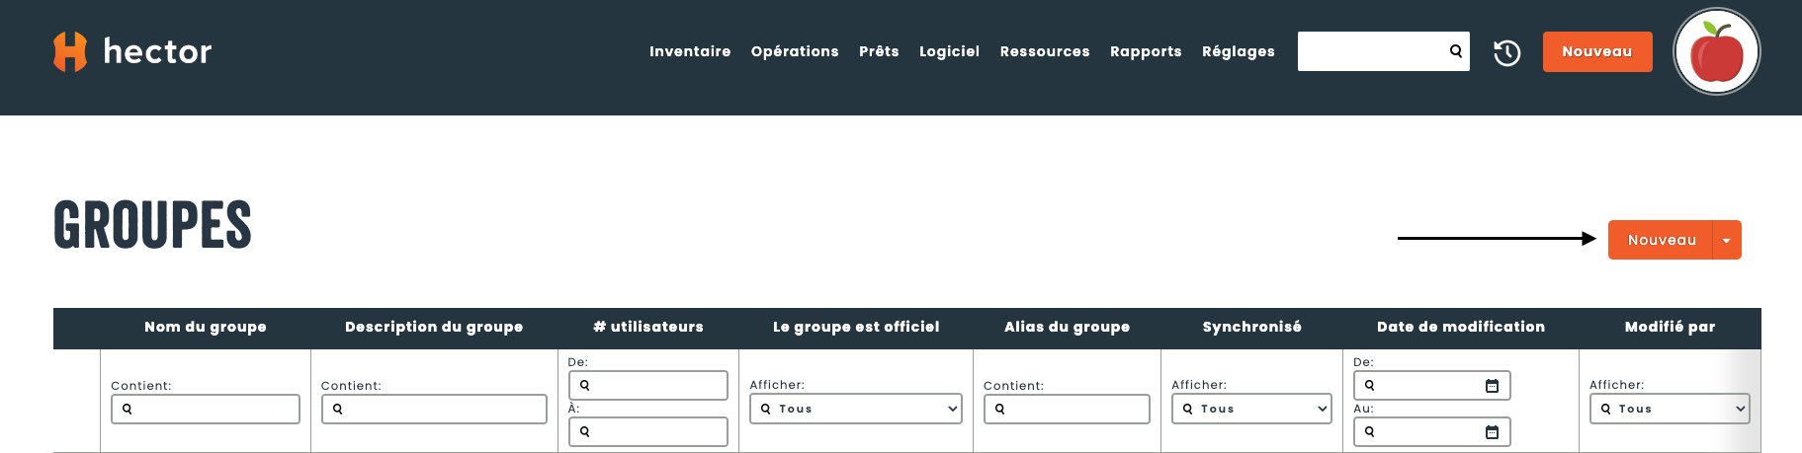
Task: Click the Hector logo in header
Action: [x=132, y=51]
